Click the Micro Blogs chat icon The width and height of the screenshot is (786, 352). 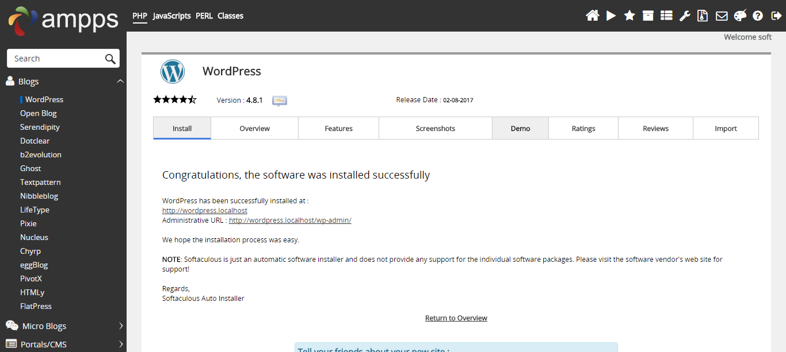(12, 326)
